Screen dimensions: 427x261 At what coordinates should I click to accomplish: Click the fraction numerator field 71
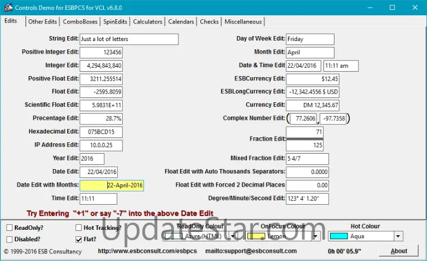pos(305,132)
